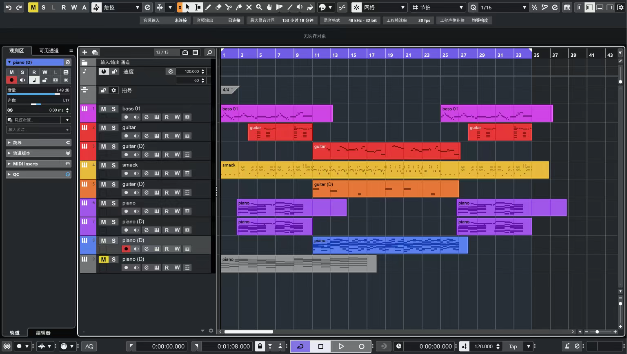Screen dimensions: 627x354
Task: Select the Zoom magnifier tool
Action: pyautogui.click(x=259, y=7)
